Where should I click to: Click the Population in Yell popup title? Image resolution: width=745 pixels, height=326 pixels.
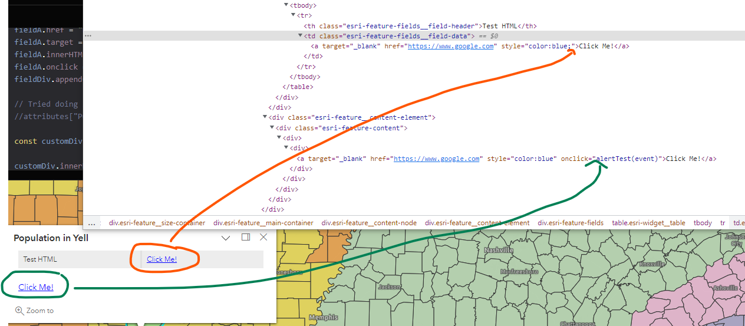[51, 238]
